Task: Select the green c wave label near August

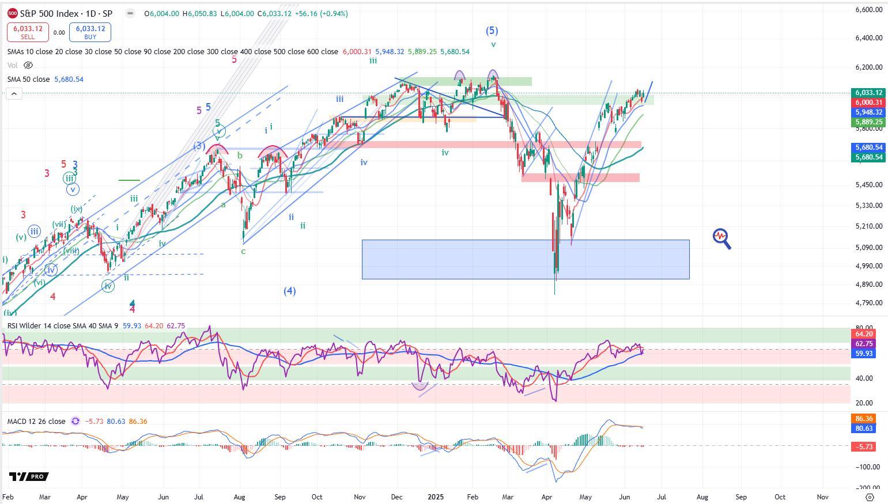Action: (x=243, y=251)
